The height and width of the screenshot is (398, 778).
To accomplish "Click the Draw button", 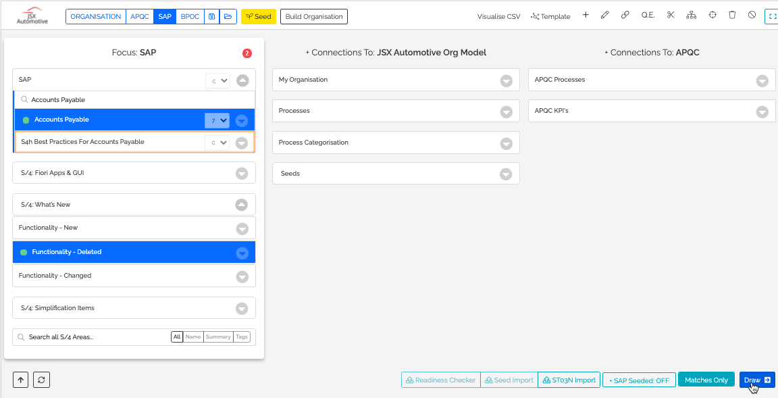I will (757, 380).
